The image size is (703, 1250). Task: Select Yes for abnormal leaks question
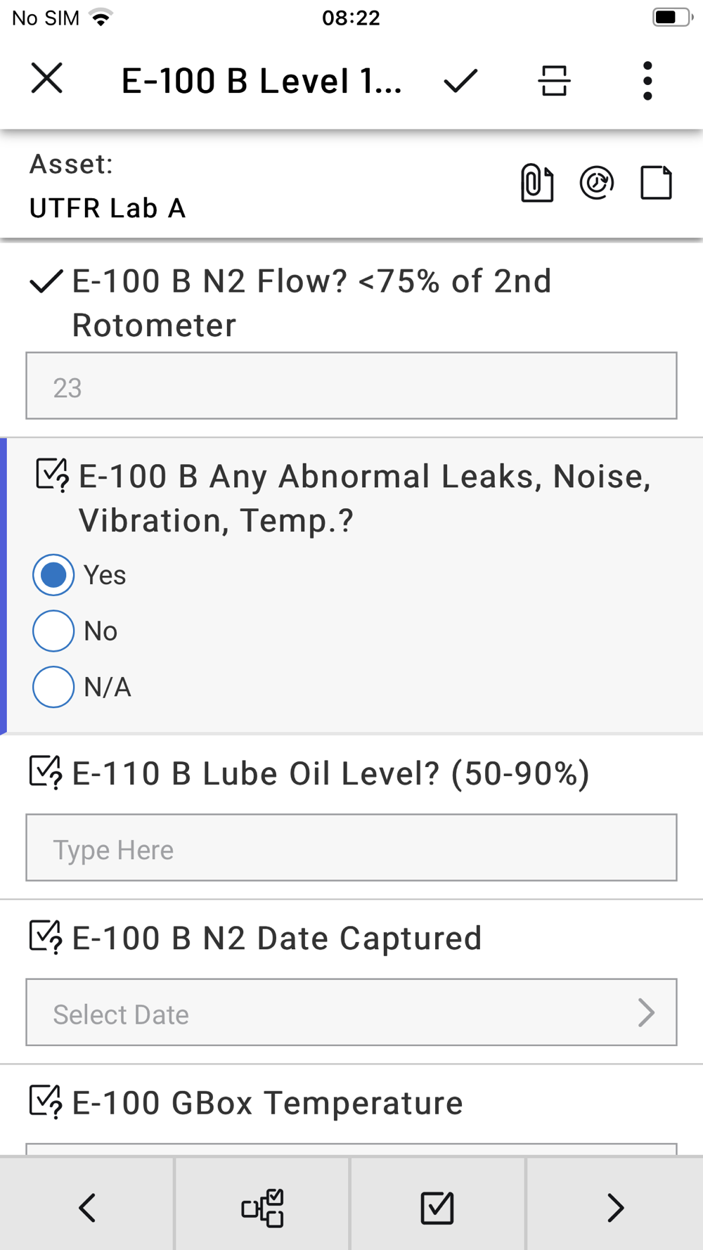[53, 575]
